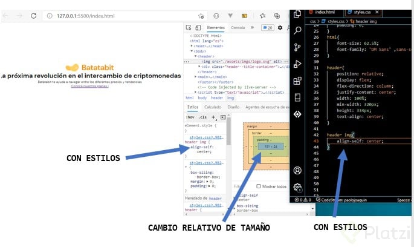Expand the margin shorthand property triangle
414x247 pixels.
click(207, 182)
